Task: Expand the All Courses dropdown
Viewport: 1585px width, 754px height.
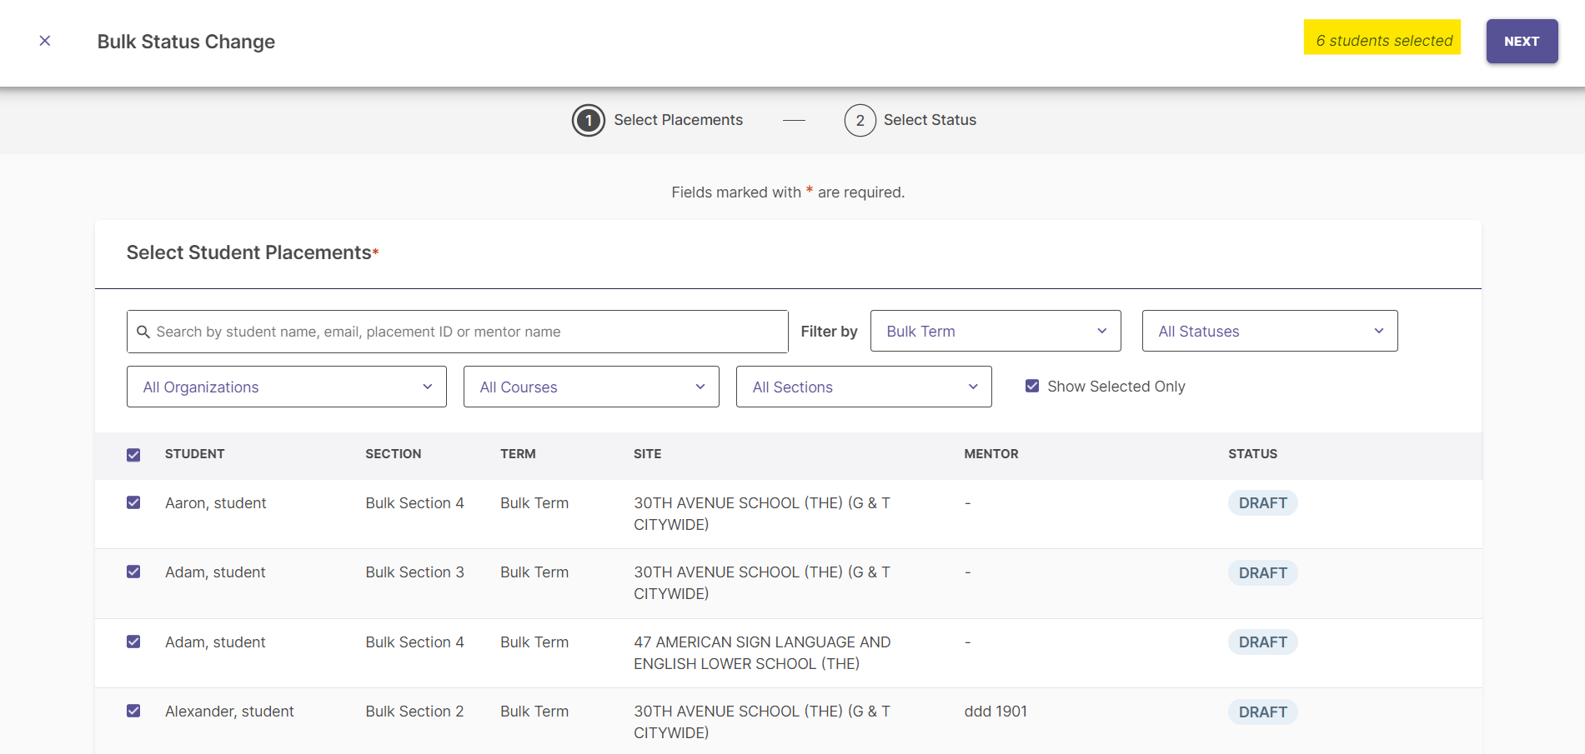Action: point(591,386)
